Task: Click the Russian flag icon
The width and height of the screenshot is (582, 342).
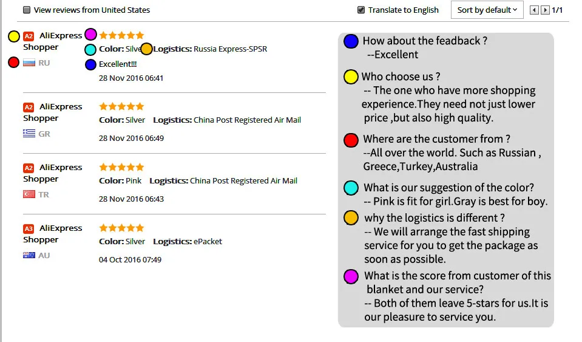Action: pyautogui.click(x=29, y=63)
